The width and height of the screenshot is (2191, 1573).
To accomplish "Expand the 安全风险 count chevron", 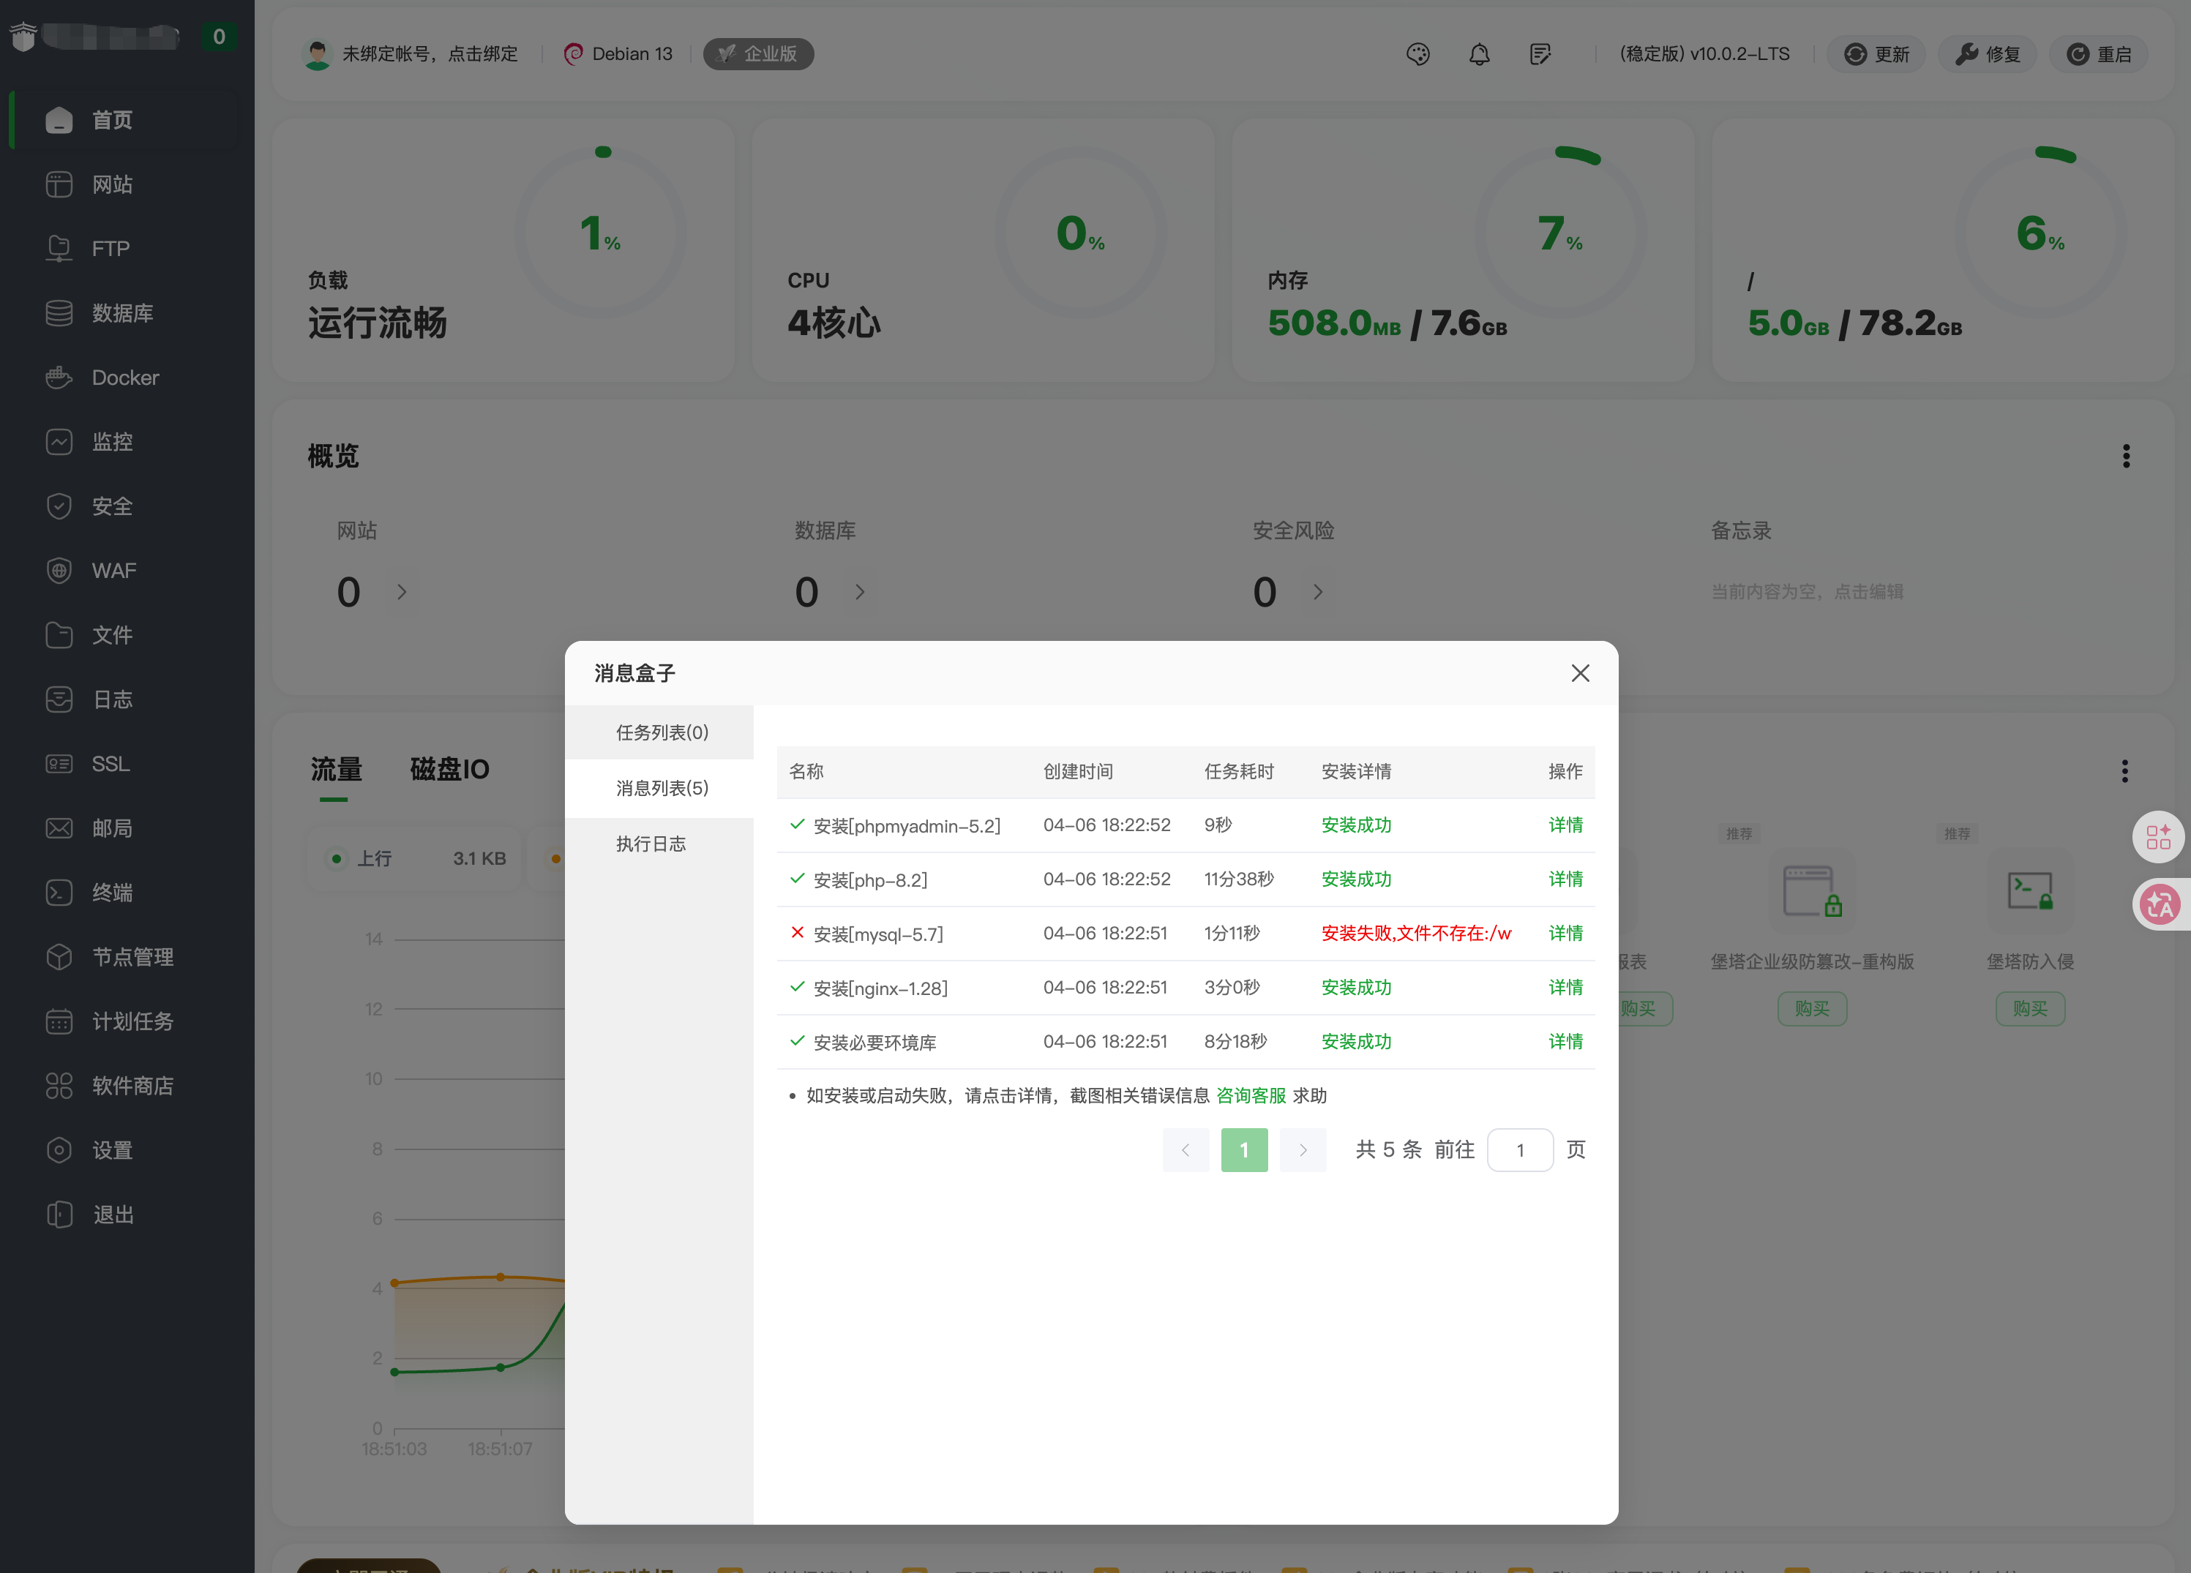I will 1318,592.
